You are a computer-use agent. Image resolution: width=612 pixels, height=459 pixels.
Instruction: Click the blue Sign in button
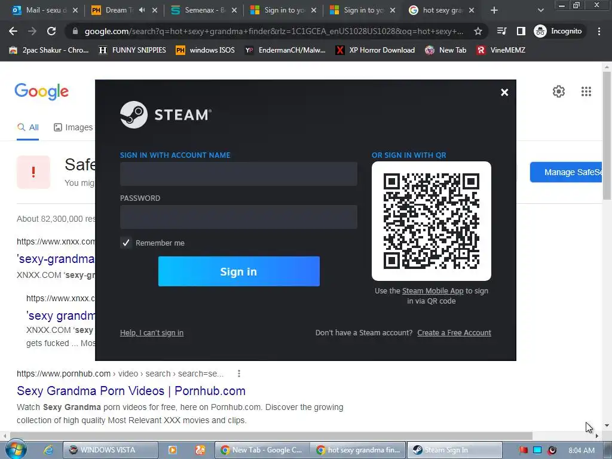(239, 271)
